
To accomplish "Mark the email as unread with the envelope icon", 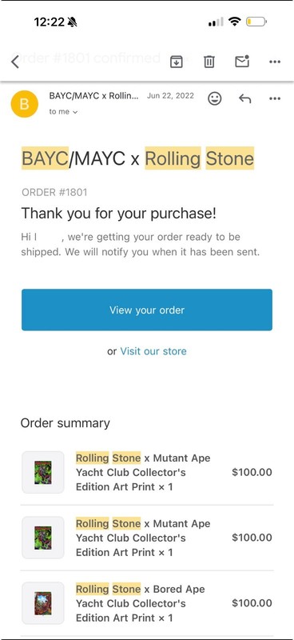I will click(x=242, y=62).
